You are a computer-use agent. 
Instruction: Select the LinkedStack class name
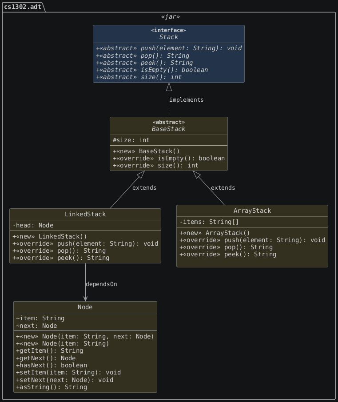[x=85, y=214]
